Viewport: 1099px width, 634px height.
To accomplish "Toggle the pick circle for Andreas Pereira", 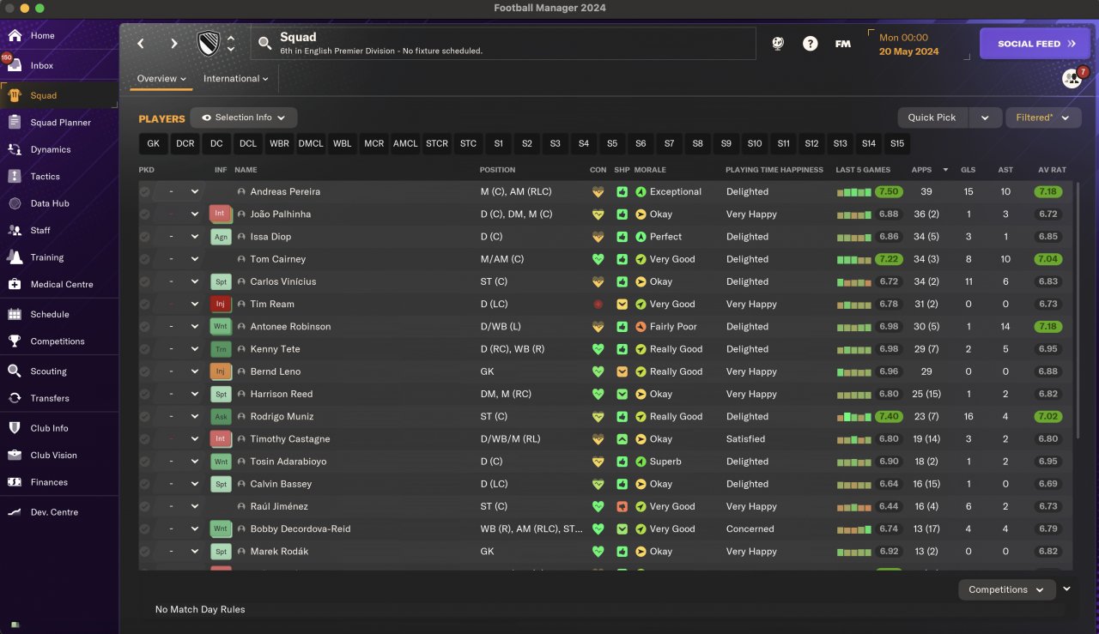I will click(x=144, y=192).
